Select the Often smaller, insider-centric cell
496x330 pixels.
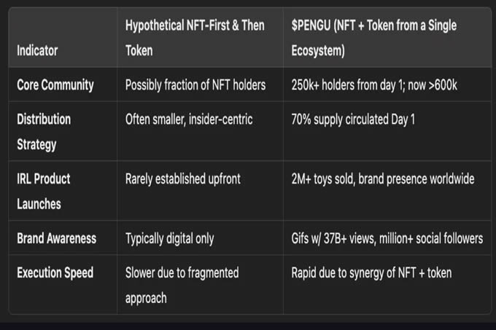coord(189,119)
